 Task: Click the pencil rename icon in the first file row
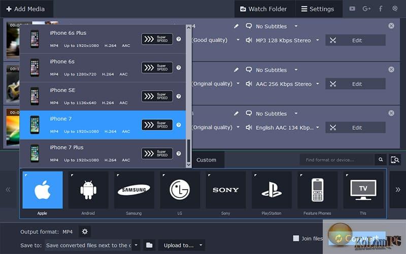(x=236, y=26)
